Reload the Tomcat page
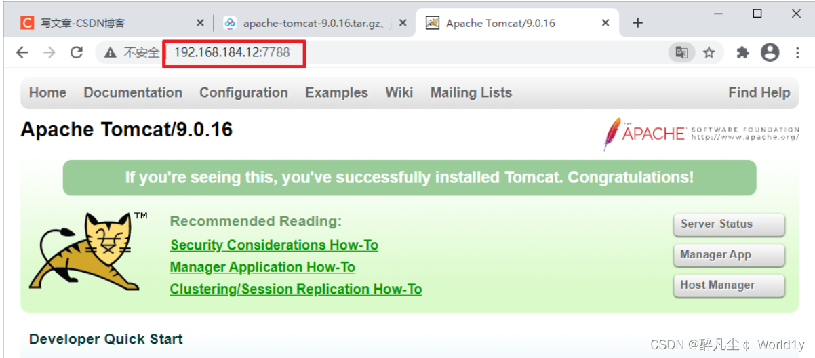 (77, 52)
